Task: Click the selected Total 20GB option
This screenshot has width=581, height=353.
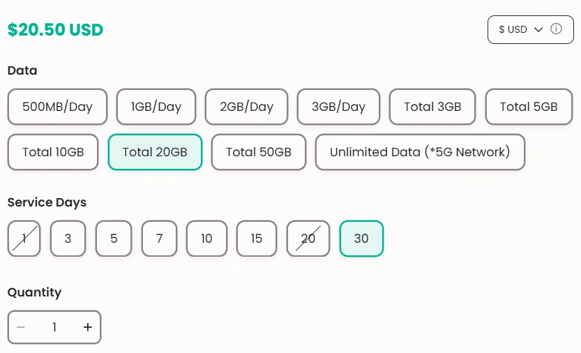Action: [x=155, y=151]
